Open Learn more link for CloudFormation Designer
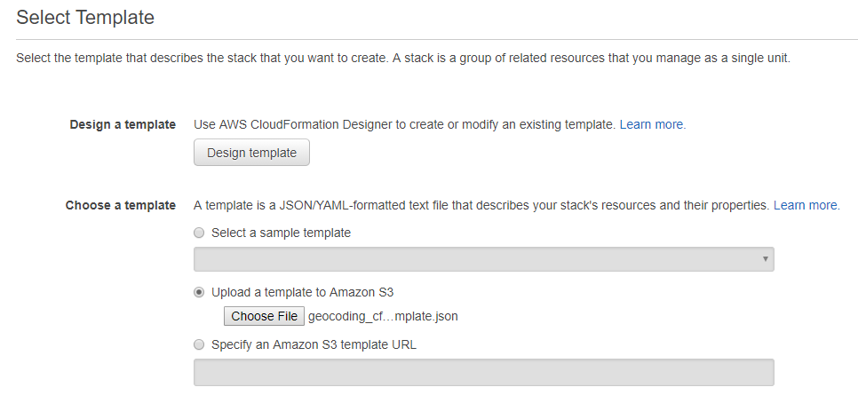Viewport: 858px width, 411px height. click(x=652, y=124)
